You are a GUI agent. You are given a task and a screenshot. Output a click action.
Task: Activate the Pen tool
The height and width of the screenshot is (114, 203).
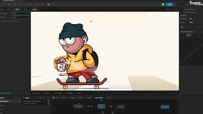pos(21,4)
